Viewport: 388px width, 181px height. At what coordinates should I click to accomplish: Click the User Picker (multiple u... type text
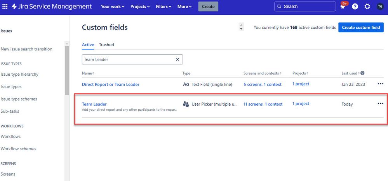pos(214,104)
